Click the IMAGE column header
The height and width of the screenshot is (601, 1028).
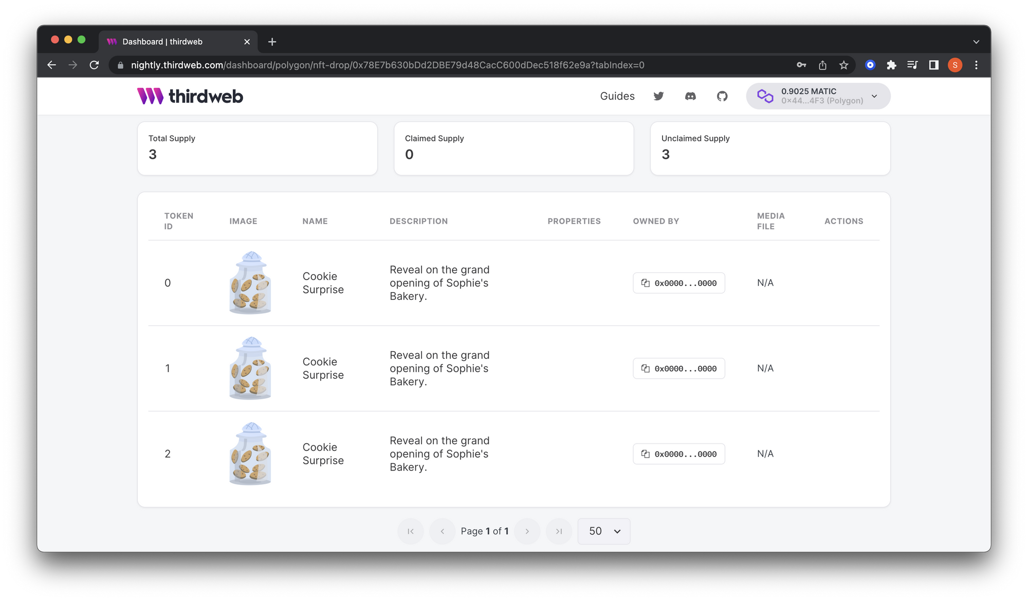click(243, 221)
